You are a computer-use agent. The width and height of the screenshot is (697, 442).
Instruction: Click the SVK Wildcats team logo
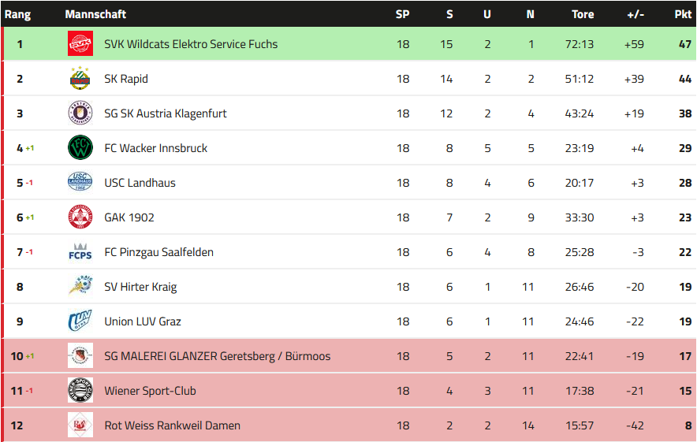click(80, 44)
